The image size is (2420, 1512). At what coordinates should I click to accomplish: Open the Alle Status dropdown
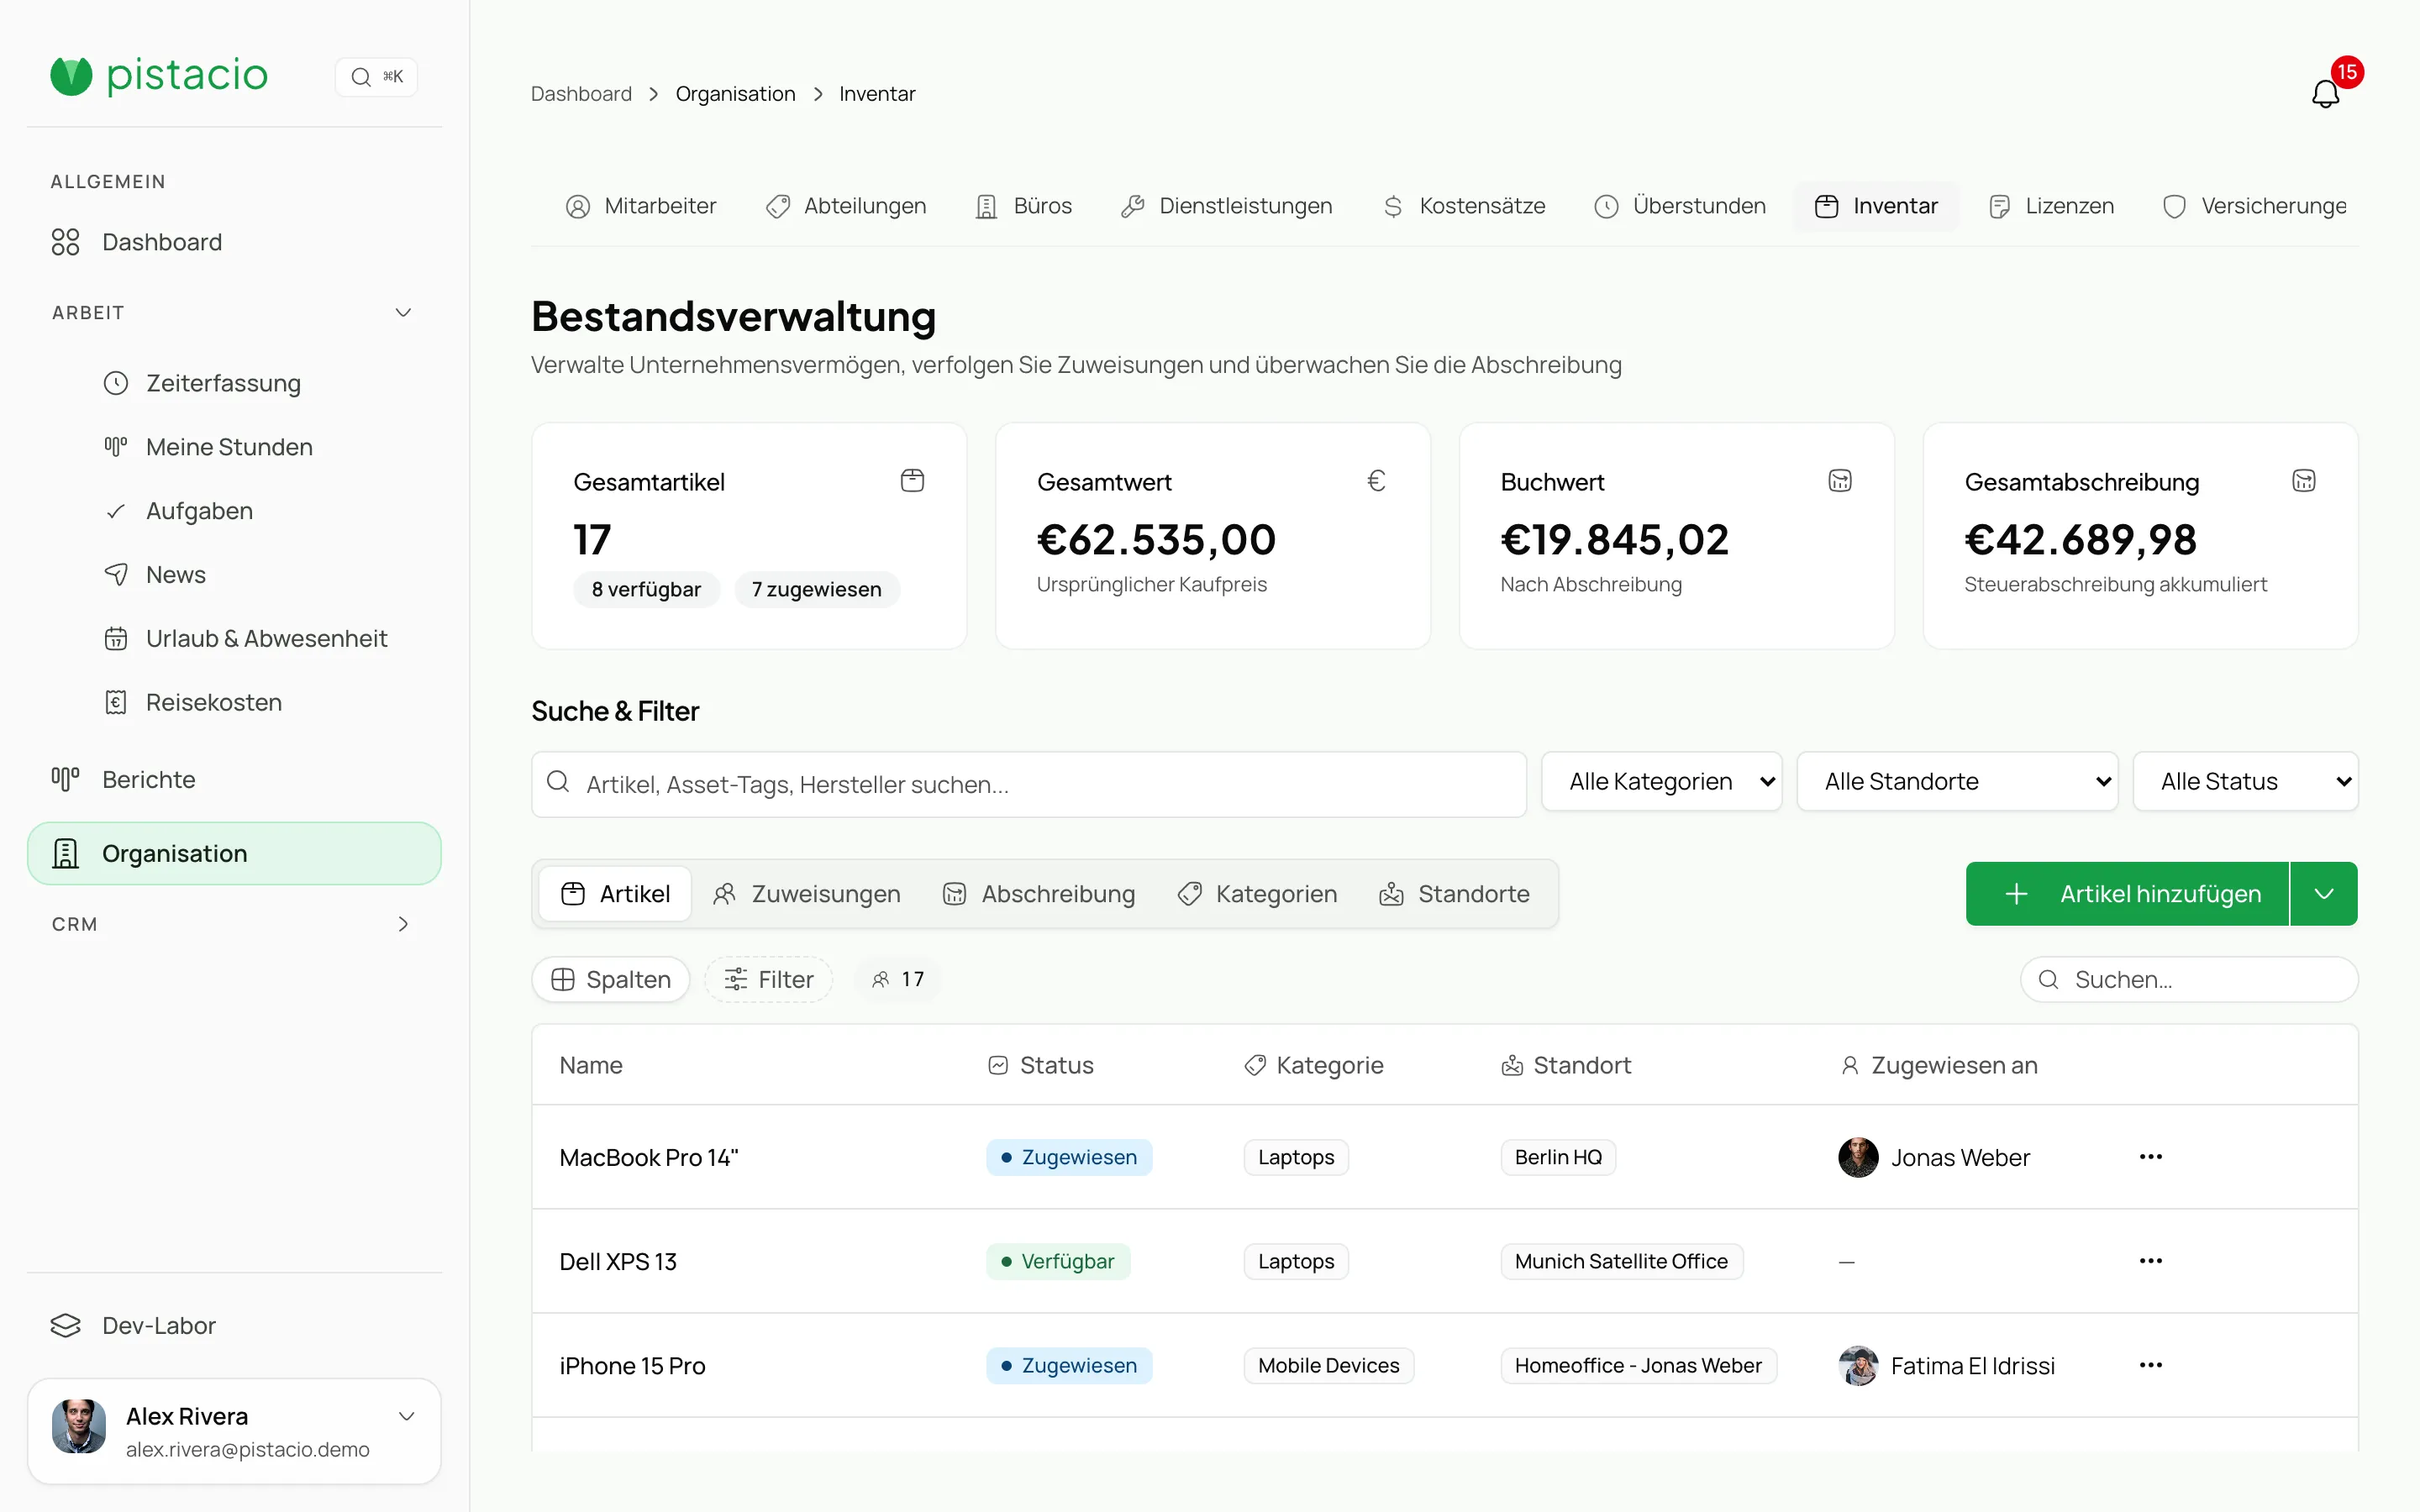2245,782
